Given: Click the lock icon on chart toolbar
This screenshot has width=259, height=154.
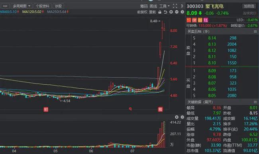Looking at the screenshot, I should coord(160,12).
